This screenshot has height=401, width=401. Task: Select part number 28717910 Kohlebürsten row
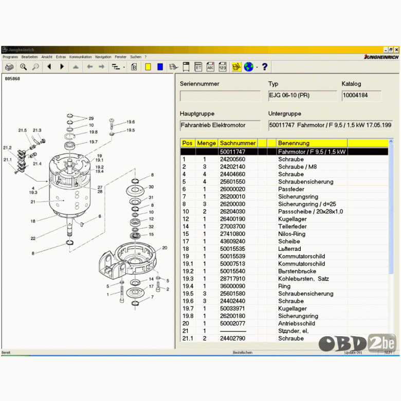(284, 279)
